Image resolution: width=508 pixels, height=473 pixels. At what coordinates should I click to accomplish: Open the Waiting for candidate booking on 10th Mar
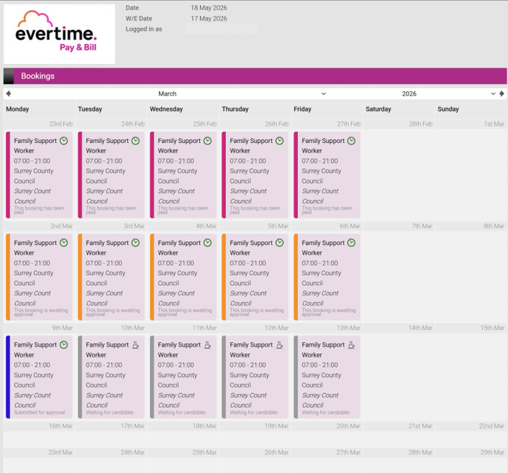(x=111, y=377)
